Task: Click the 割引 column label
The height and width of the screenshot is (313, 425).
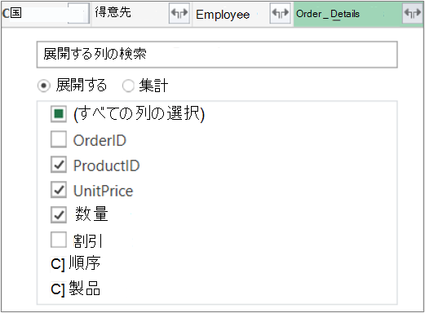Action: tap(88, 240)
